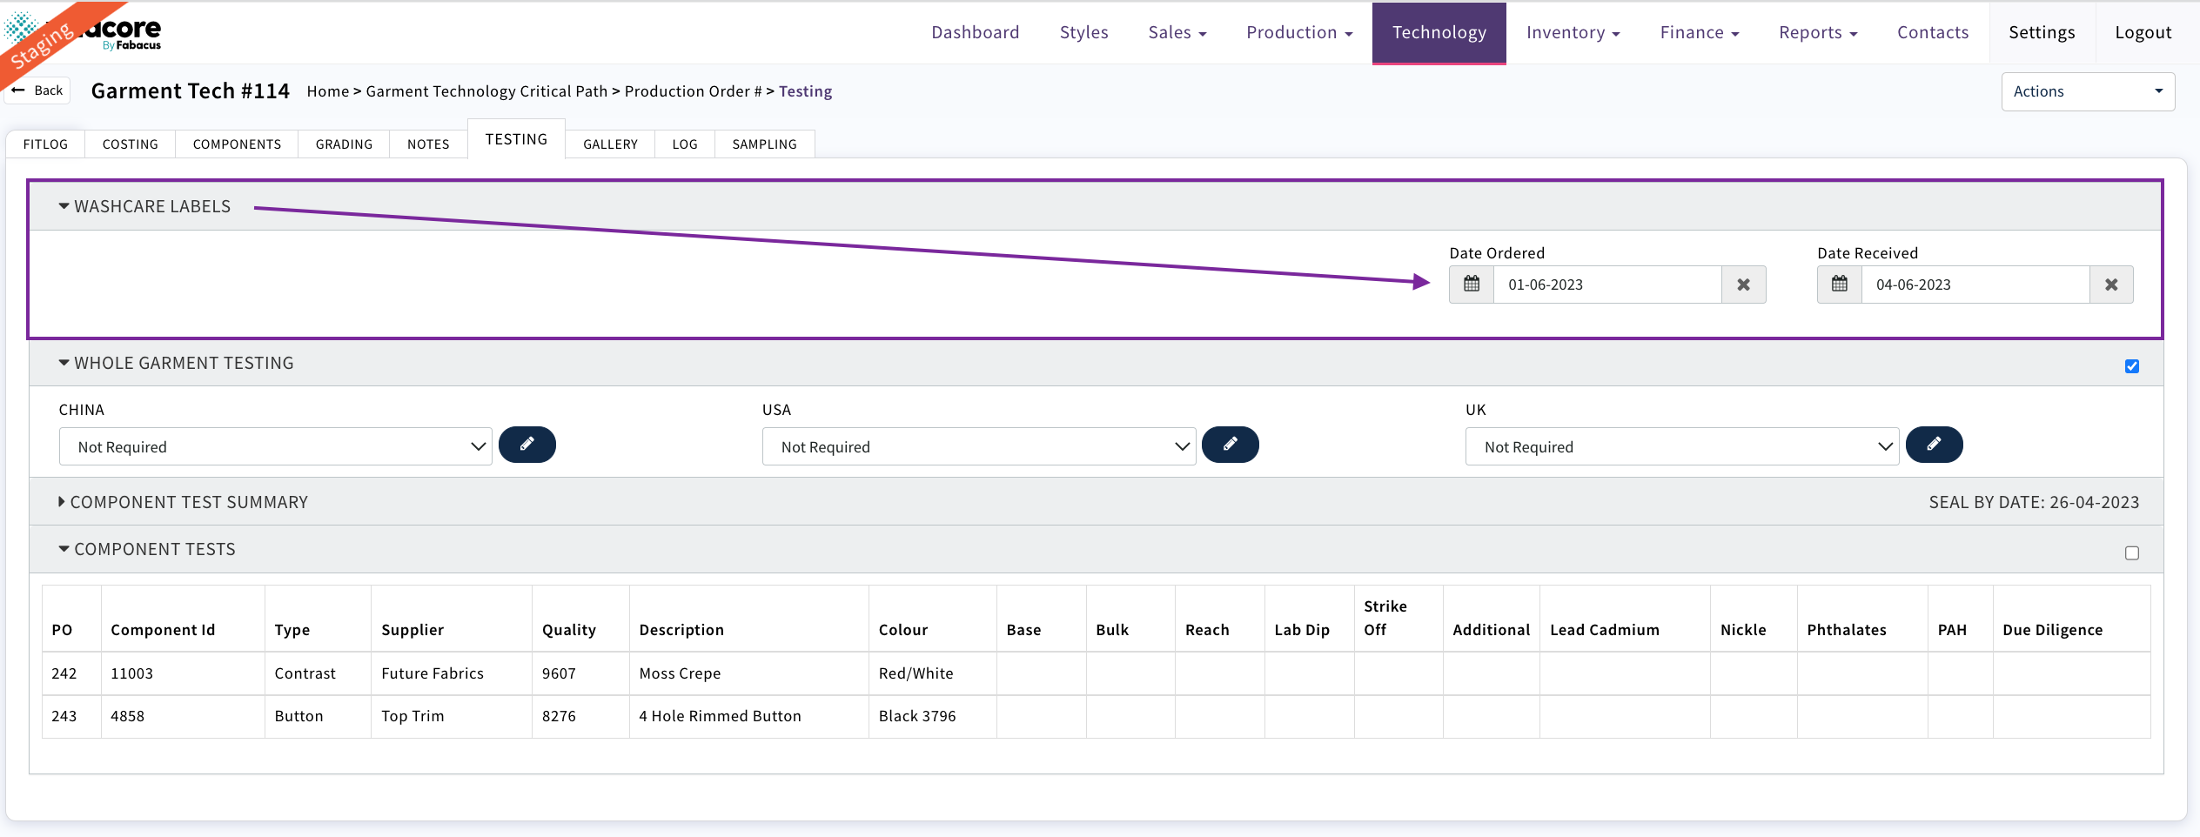Screen dimensions: 2200x837
Task: Follow the Home breadcrumb link
Action: 327,91
